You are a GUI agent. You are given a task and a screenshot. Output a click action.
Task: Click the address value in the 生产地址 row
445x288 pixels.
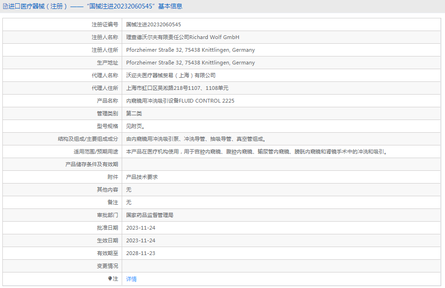tap(190, 63)
